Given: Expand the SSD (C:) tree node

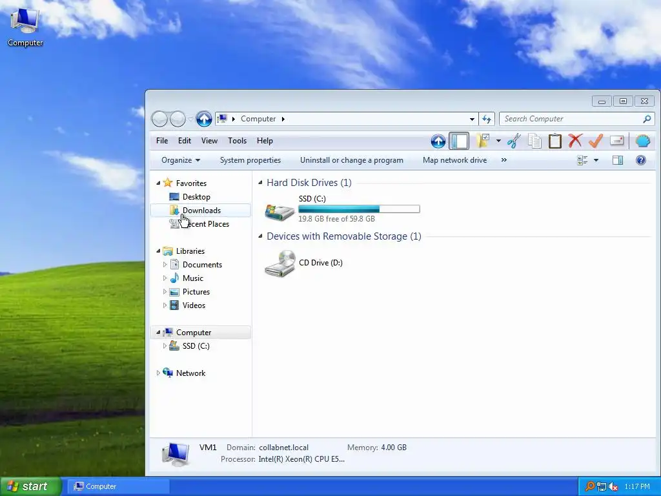Looking at the screenshot, I should click(x=165, y=346).
